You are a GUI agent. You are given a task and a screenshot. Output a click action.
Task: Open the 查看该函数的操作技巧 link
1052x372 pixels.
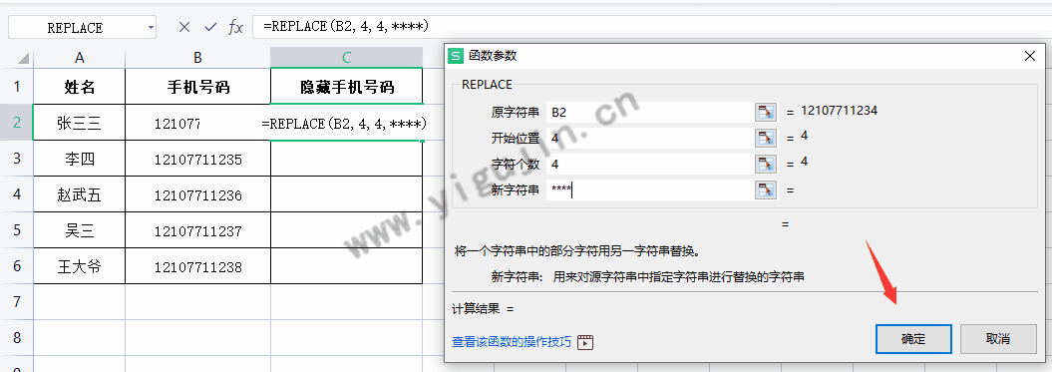(x=512, y=342)
